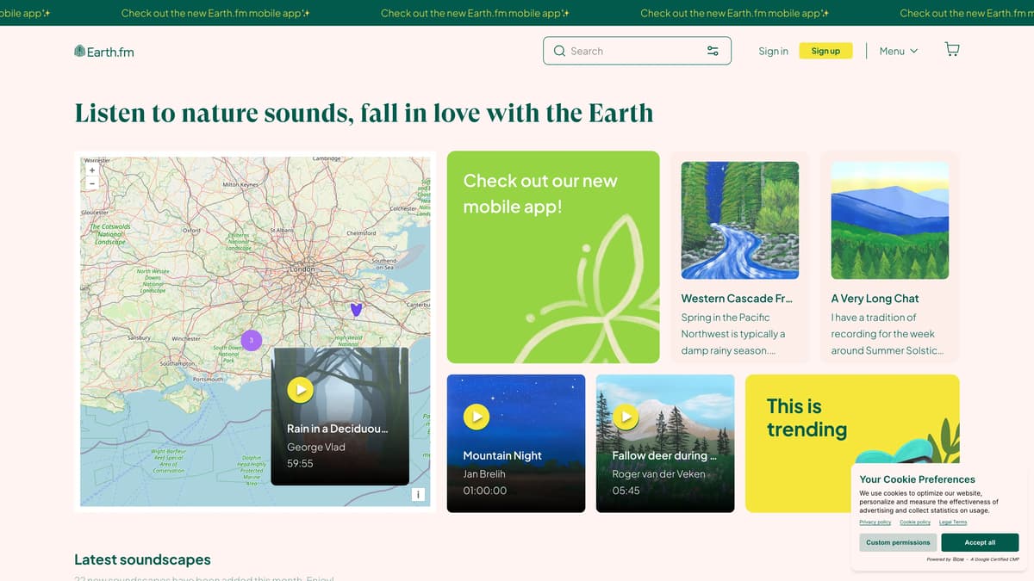Open A Very Long Chat thumbnail image
The width and height of the screenshot is (1034, 581).
(x=890, y=220)
